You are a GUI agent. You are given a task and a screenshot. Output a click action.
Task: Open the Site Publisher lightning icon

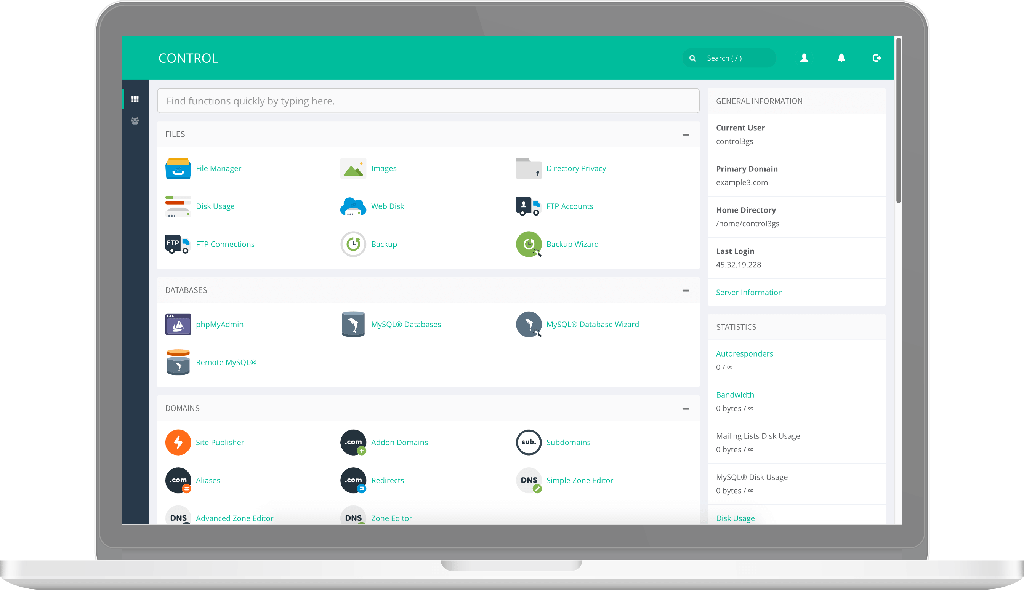[178, 443]
